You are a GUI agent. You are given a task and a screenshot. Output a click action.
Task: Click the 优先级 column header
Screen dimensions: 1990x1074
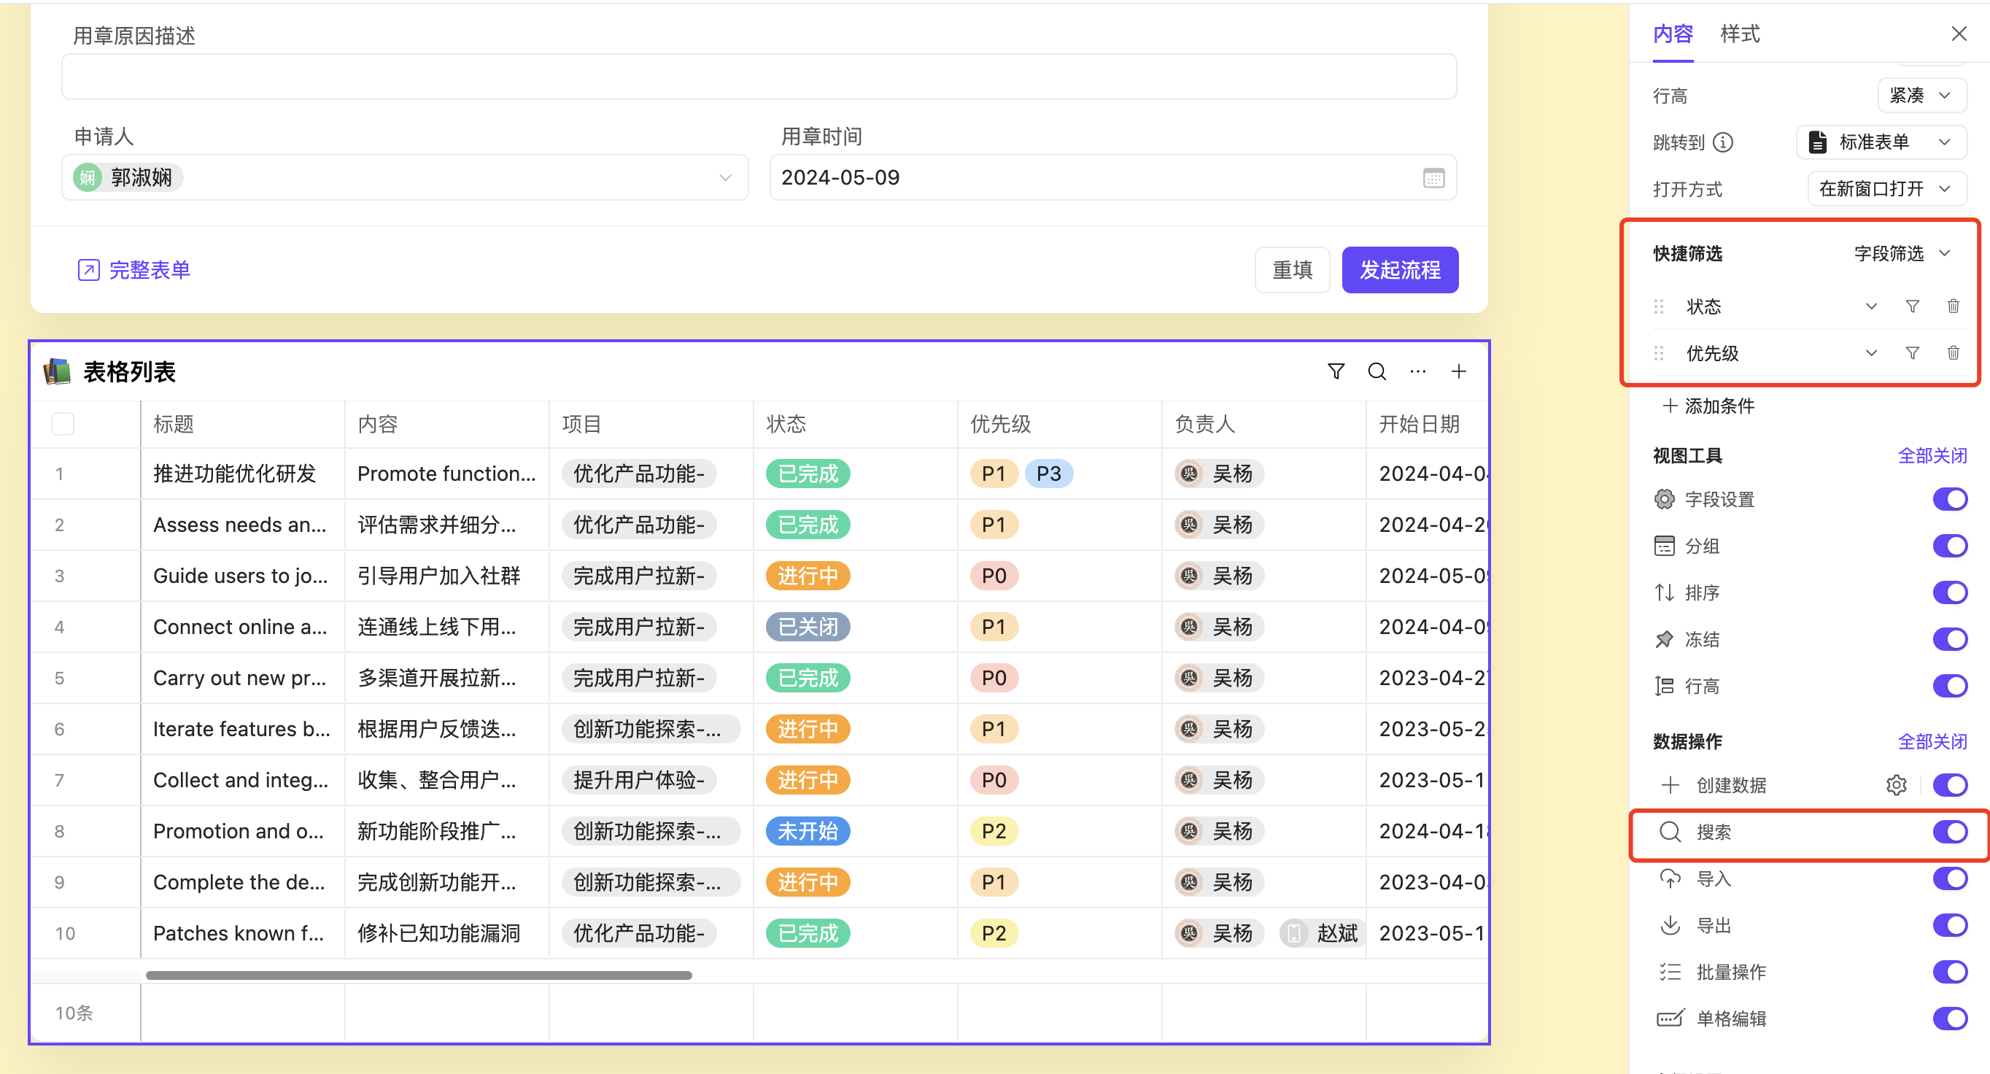coord(1059,424)
